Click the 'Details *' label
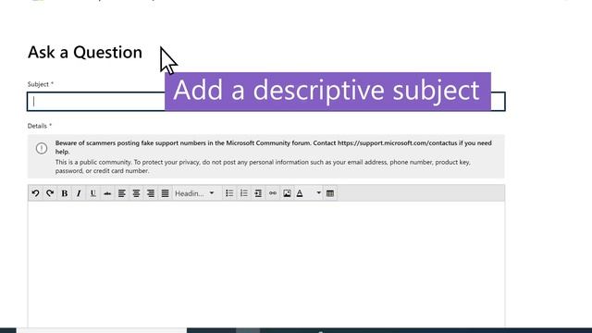Screen dimensions: 592x333 40,126
